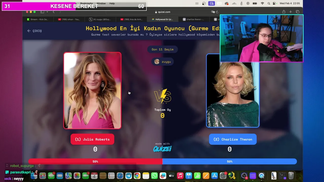Viewport: 324px width, 182px height.
Task: Open the Wi-Fi menu bar icon
Action: 262,3
